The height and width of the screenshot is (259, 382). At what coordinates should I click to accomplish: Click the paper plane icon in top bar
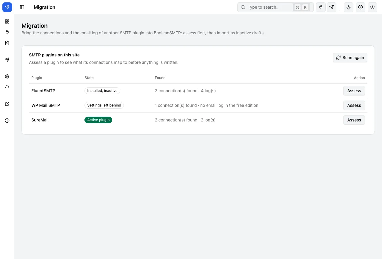coord(332,7)
